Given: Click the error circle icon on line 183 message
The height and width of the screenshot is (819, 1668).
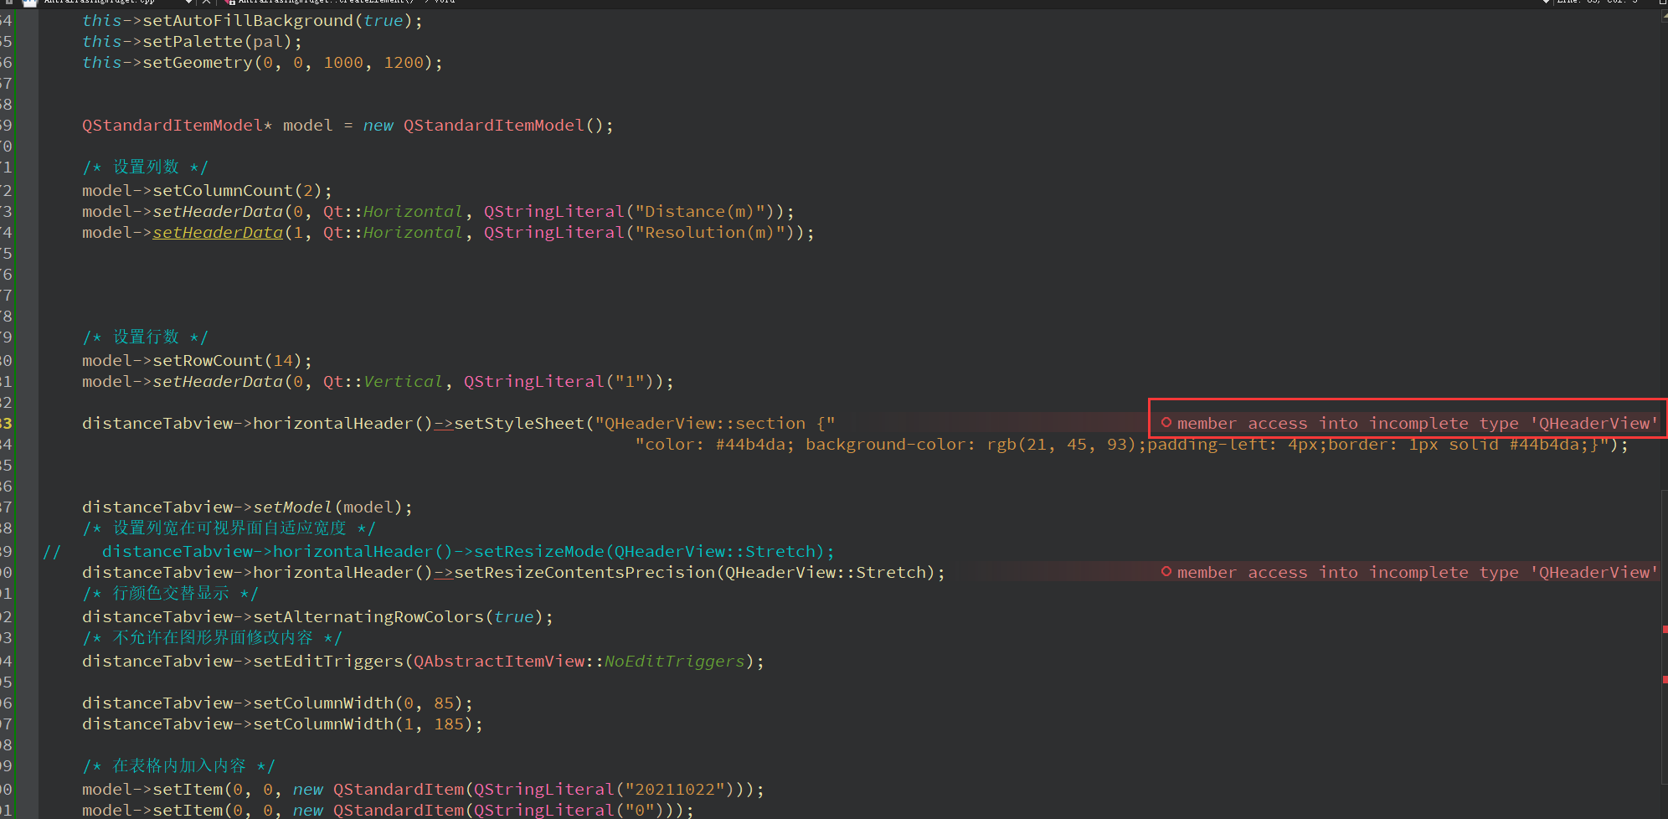Looking at the screenshot, I should coord(1166,423).
